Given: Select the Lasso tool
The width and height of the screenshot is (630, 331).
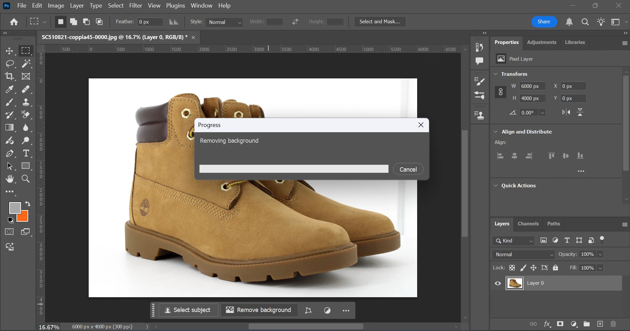Looking at the screenshot, I should pos(10,63).
